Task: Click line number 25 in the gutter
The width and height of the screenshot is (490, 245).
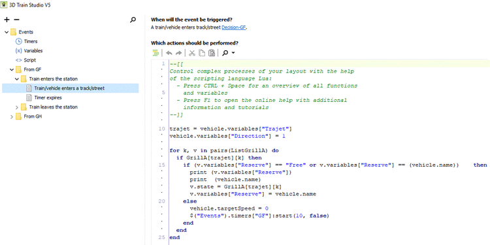Action: click(x=161, y=238)
